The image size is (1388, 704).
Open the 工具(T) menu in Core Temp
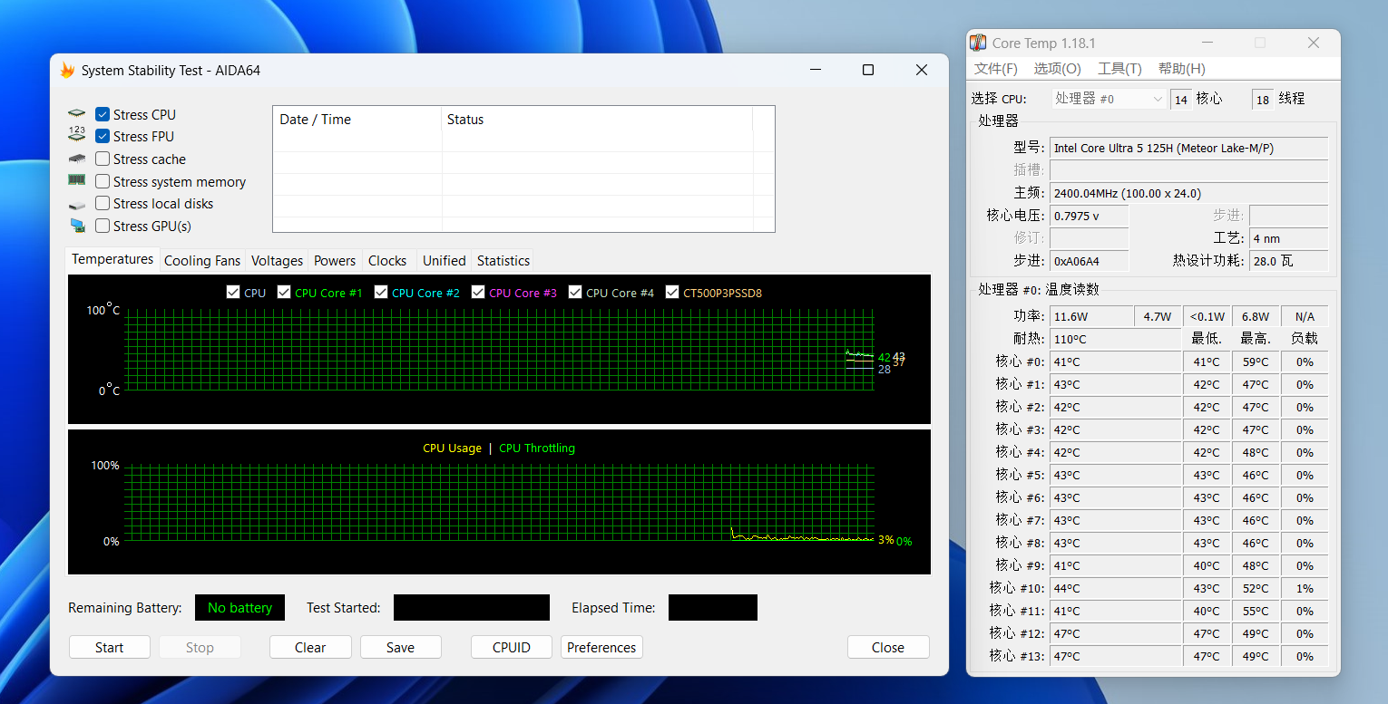1119,69
